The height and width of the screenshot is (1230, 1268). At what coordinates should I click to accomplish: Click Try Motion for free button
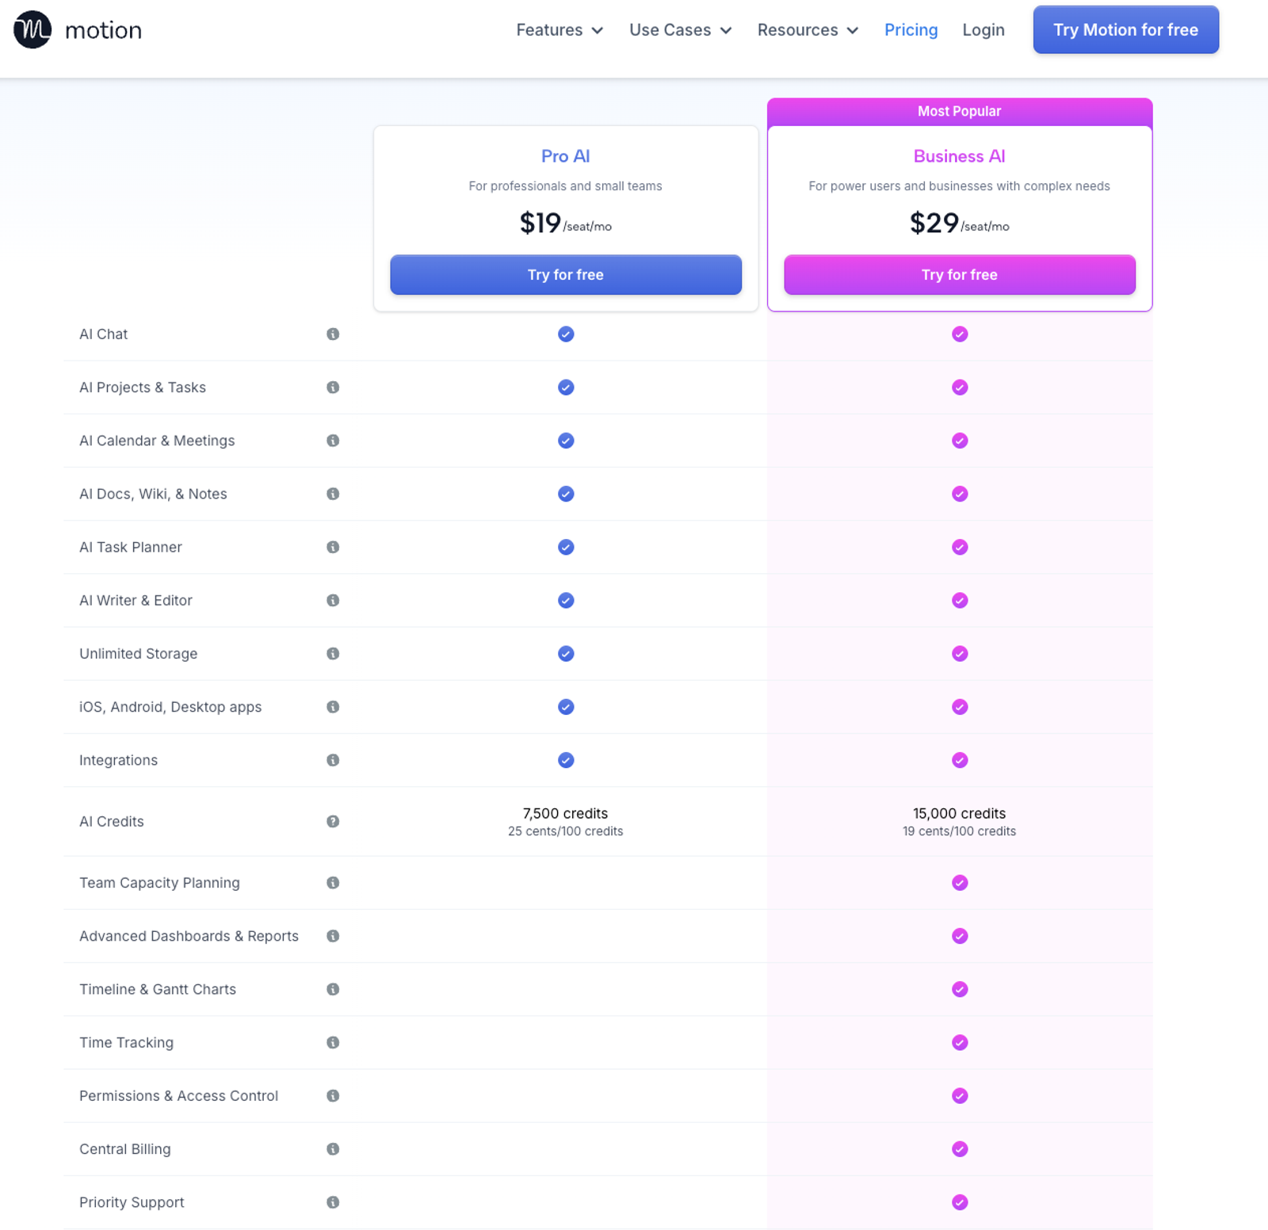[1125, 30]
